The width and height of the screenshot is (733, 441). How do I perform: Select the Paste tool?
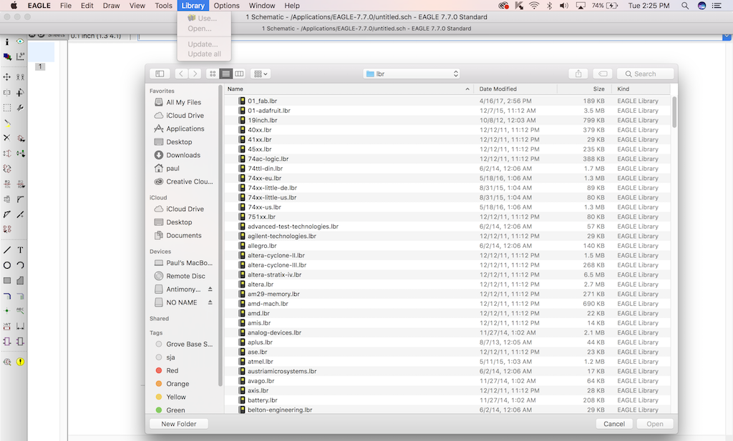[7, 123]
